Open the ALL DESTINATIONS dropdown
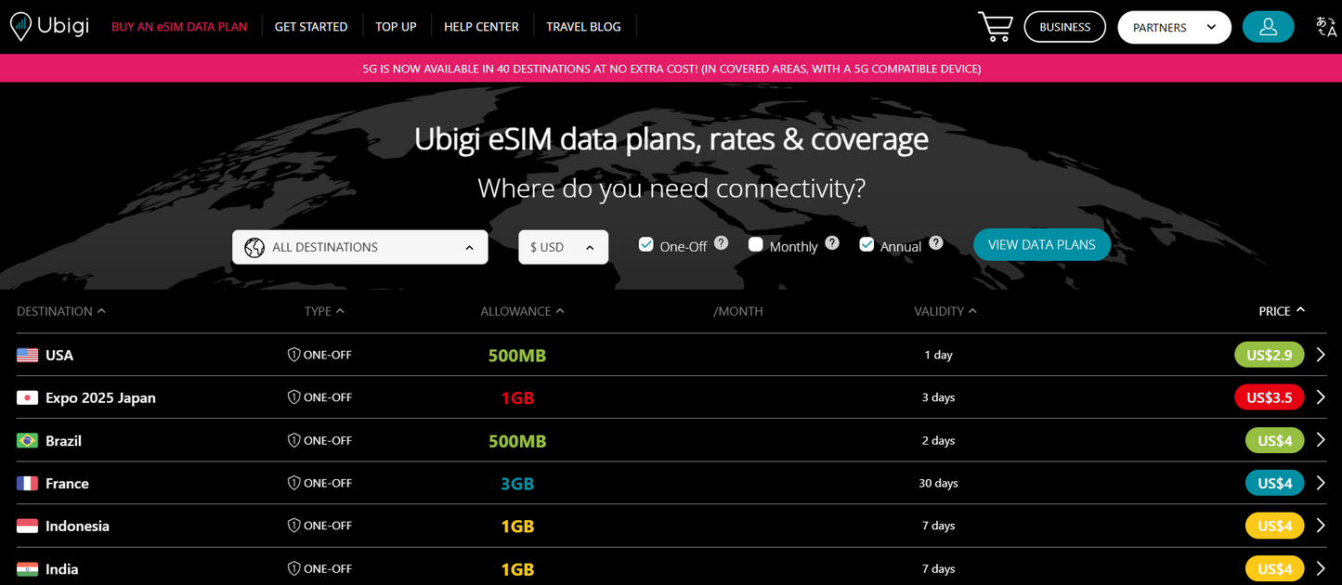The width and height of the screenshot is (1342, 585). click(359, 247)
